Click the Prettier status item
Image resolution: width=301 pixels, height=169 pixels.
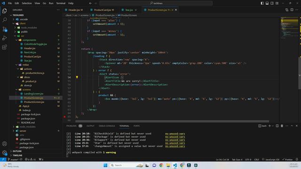tap(287, 160)
